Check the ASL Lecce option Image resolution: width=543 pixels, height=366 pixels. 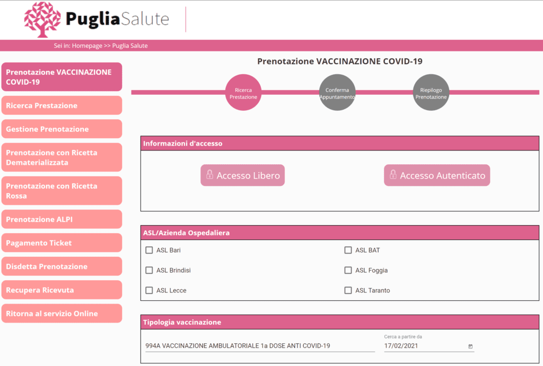[149, 290]
